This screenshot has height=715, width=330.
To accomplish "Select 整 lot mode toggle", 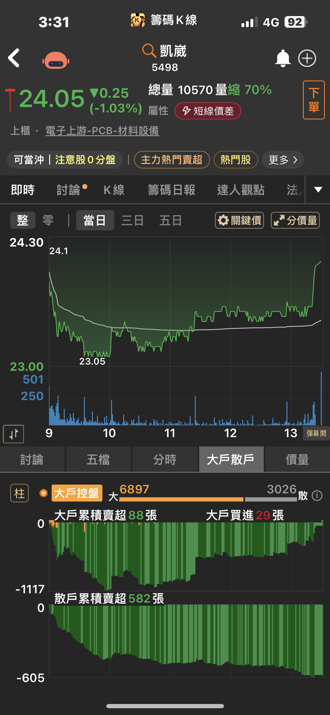I will point(23,220).
